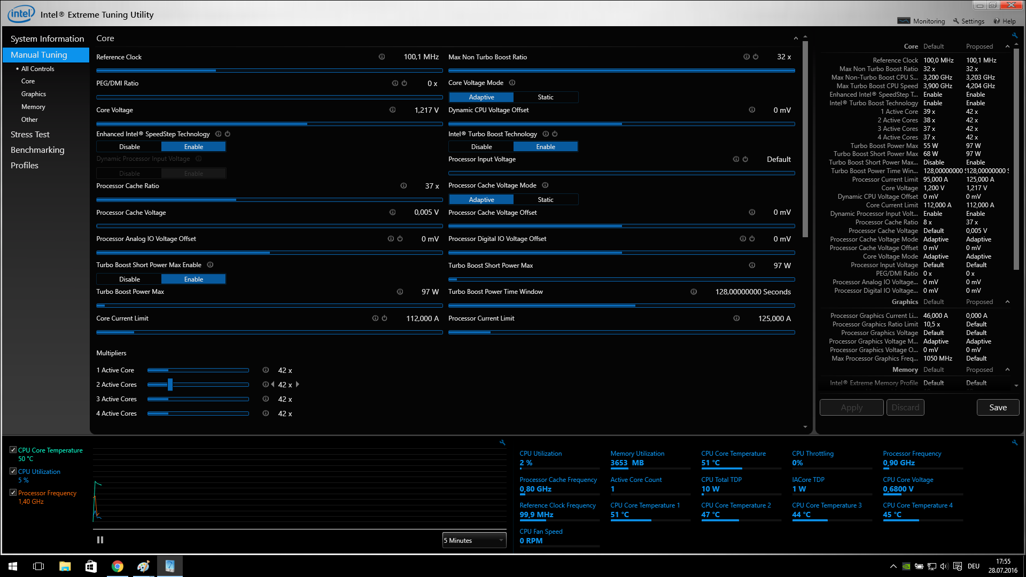Click Save button for proposed settings
1026x577 pixels.
click(x=998, y=407)
